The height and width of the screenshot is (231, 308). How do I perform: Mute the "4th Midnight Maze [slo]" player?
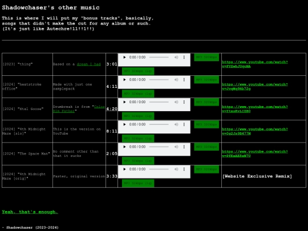[176, 124]
